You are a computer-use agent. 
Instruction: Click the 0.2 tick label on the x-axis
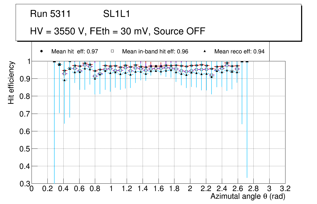point(48,189)
